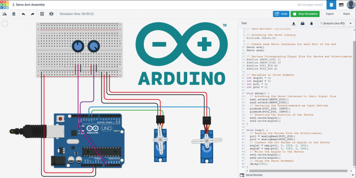Download the code with the arrow icon

coord(294,24)
